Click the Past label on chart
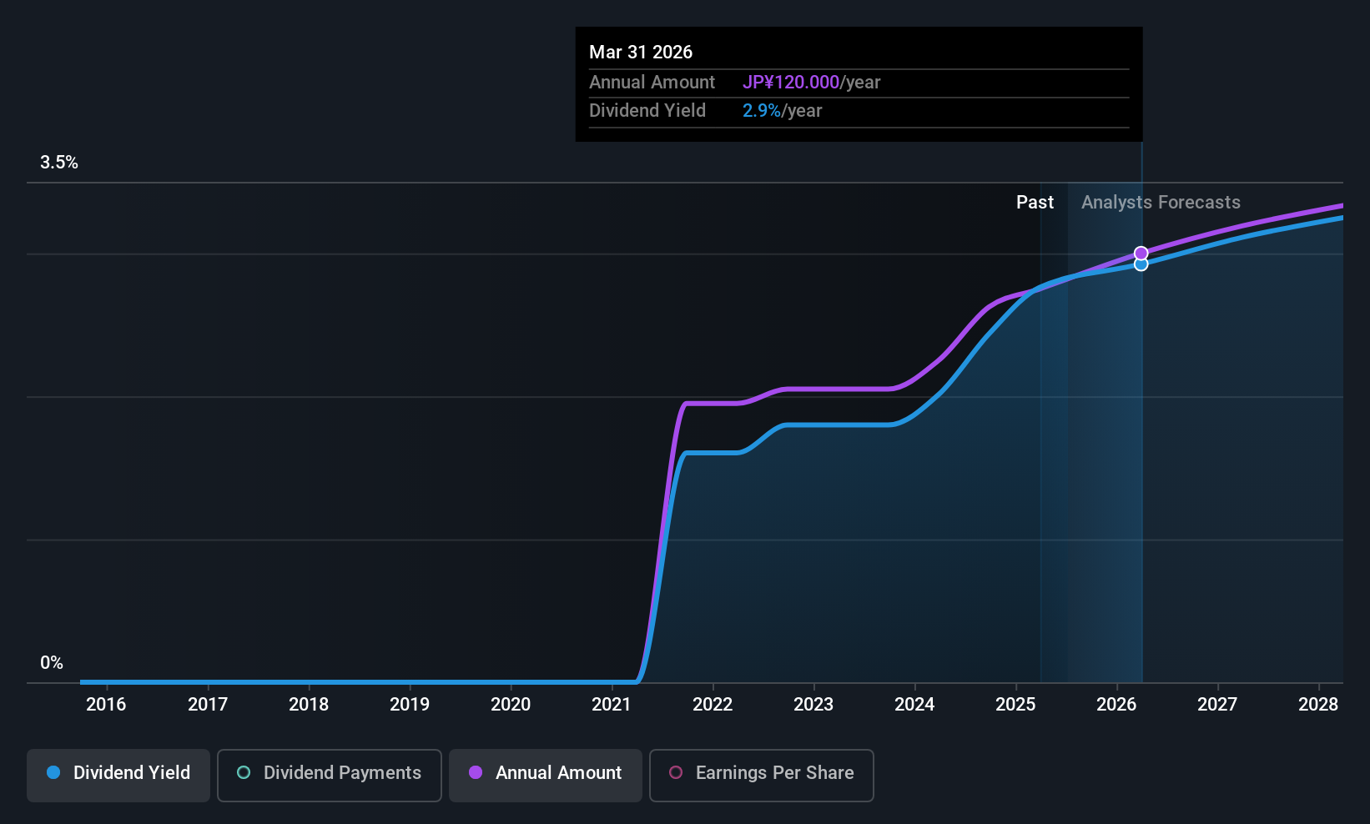1370x824 pixels. coord(1035,202)
